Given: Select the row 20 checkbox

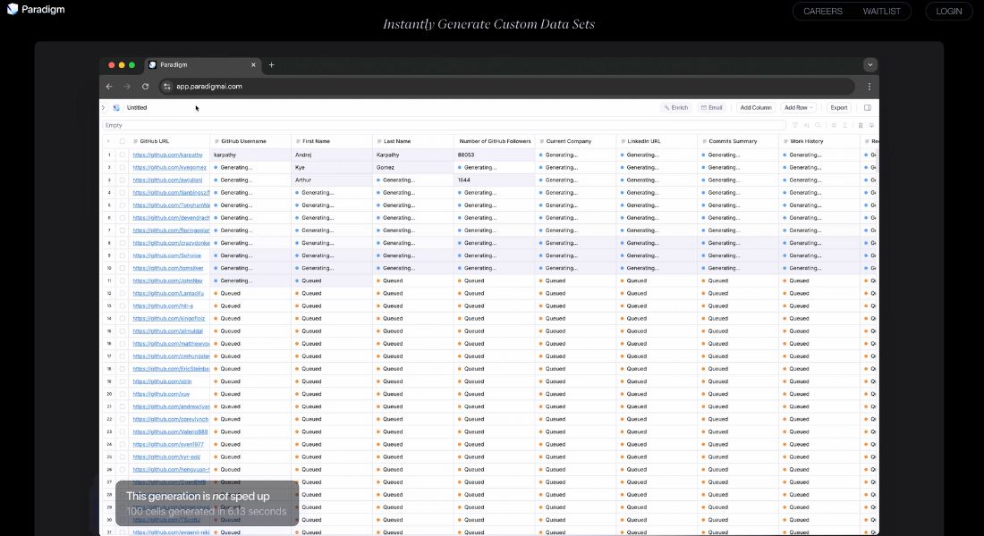Looking at the screenshot, I should click(123, 394).
